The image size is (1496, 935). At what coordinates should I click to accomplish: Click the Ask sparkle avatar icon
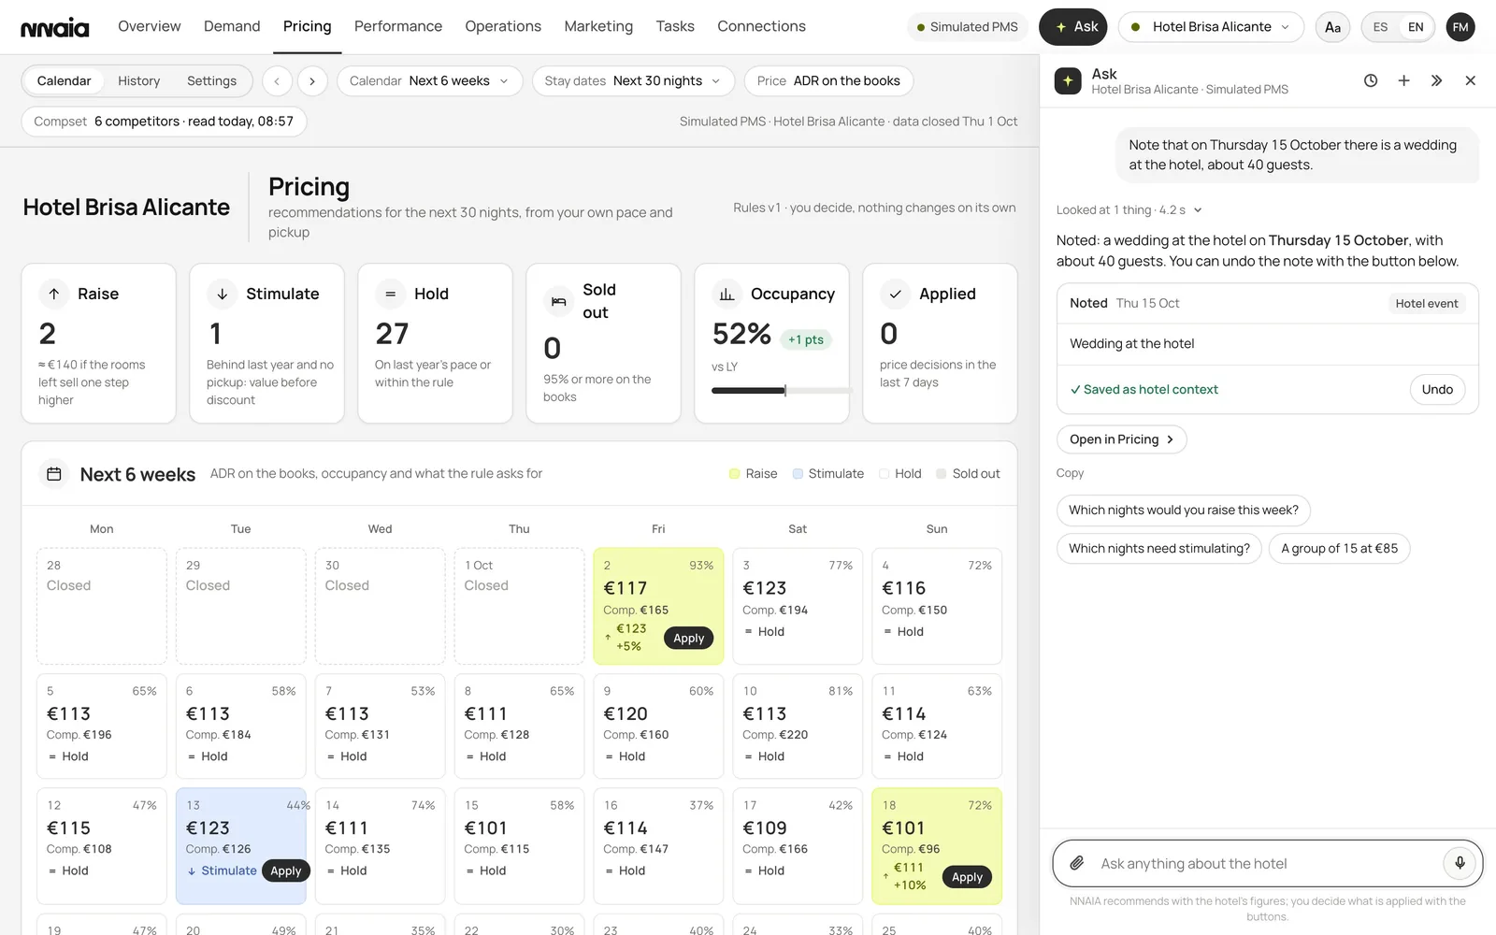1068,80
